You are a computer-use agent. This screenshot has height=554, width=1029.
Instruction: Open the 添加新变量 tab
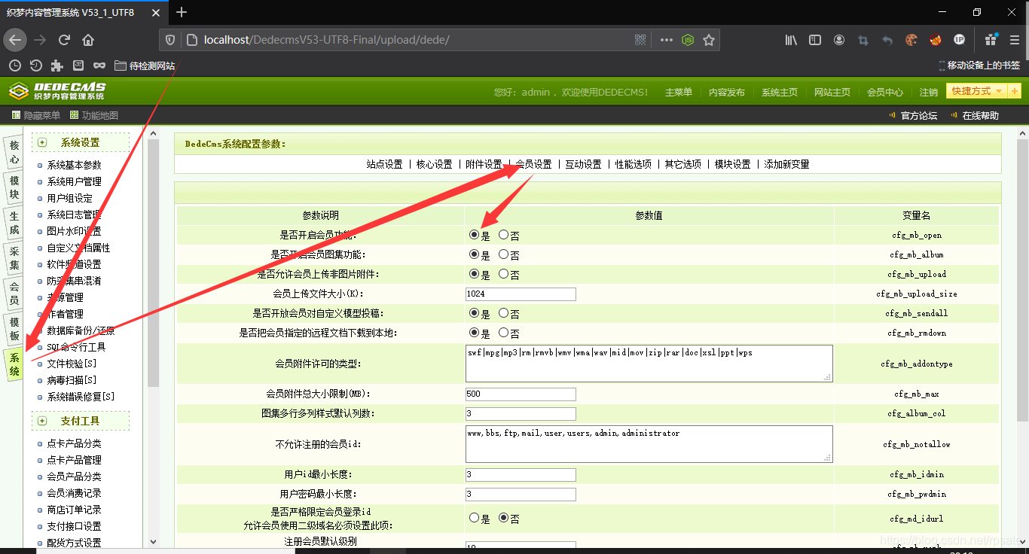pyautogui.click(x=786, y=164)
